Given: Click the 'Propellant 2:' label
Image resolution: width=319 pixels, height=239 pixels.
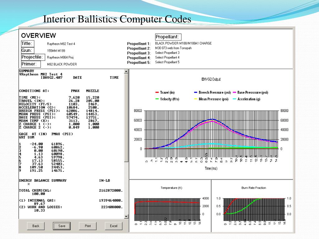Looking at the screenshot, I should pos(139,48).
